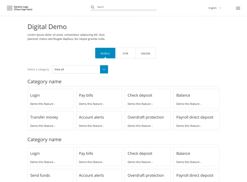Viewport: 247px width, 182px height.
Task: Click the blue dropdown arrow button
Action: (104, 69)
